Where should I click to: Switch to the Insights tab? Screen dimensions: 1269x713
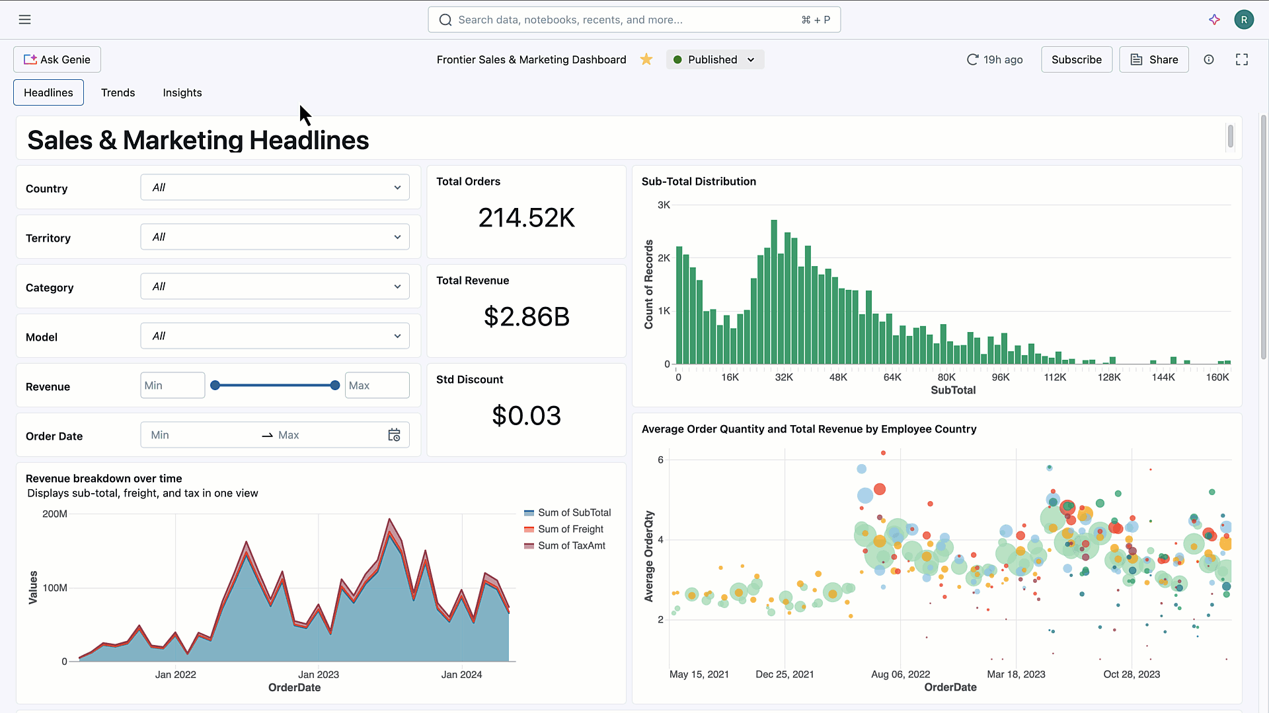182,92
